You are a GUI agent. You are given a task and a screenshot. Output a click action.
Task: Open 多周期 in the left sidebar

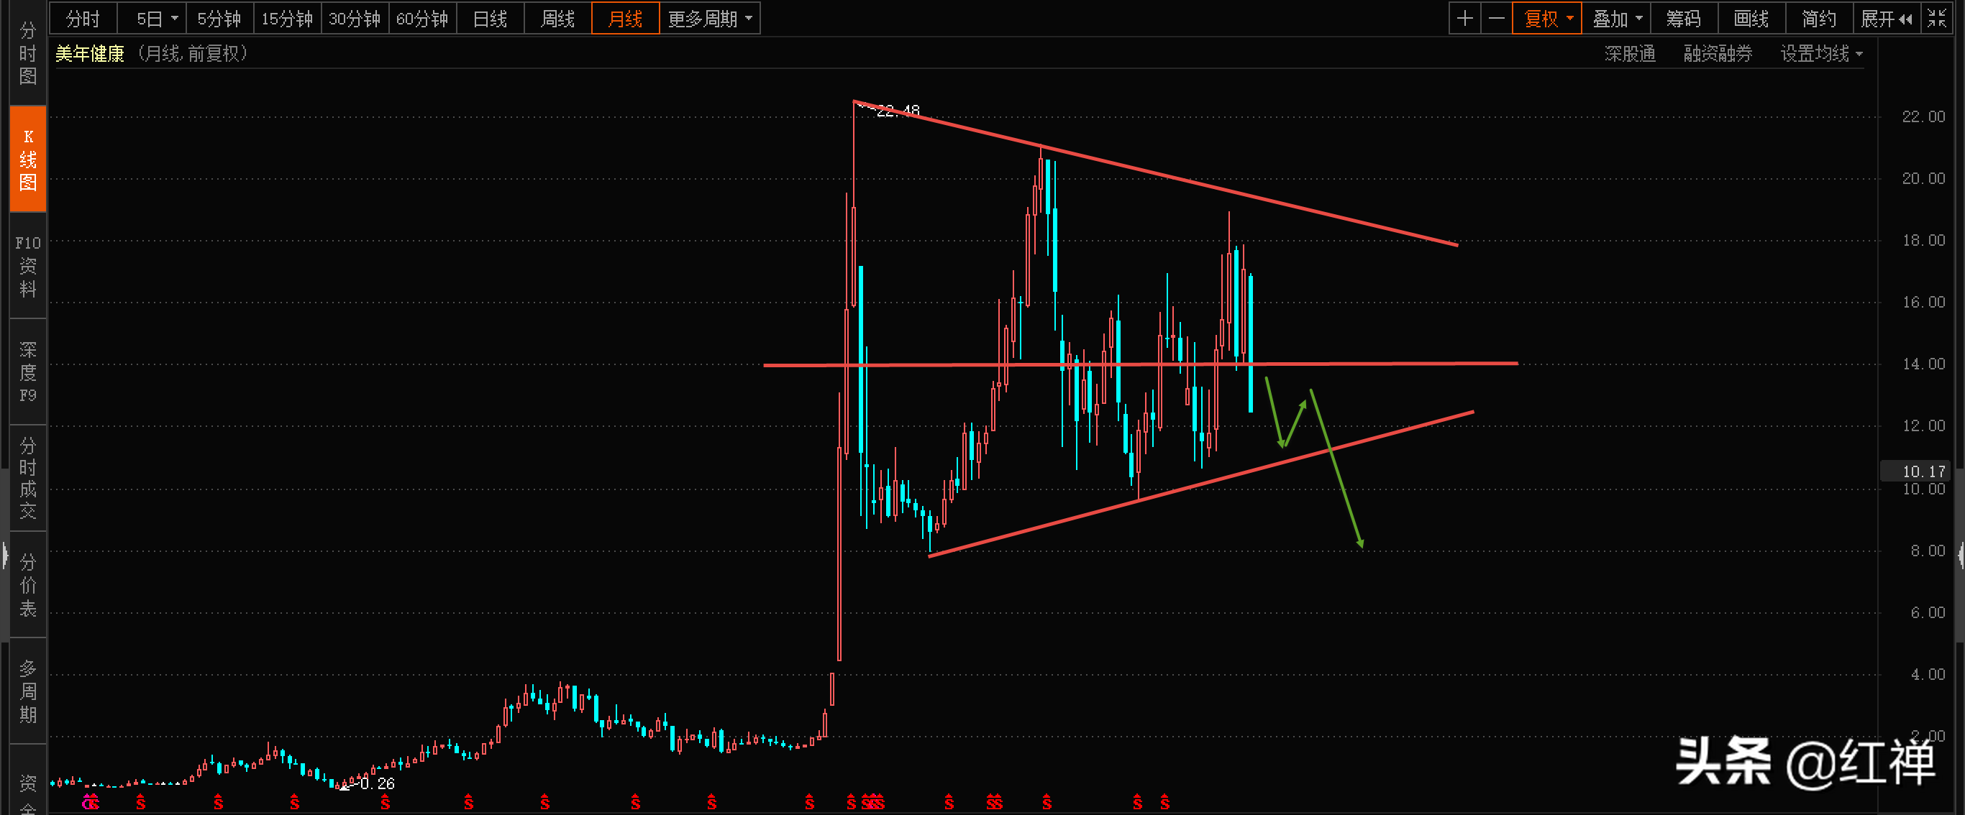pyautogui.click(x=27, y=691)
